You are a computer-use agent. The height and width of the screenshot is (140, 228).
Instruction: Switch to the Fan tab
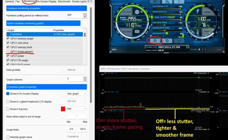pyautogui.click(x=18, y=2)
